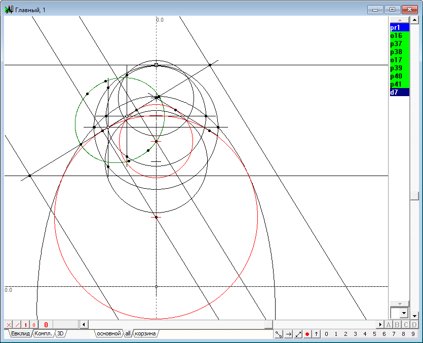Click the D button
The height and width of the screenshot is (343, 423).
[414, 325]
